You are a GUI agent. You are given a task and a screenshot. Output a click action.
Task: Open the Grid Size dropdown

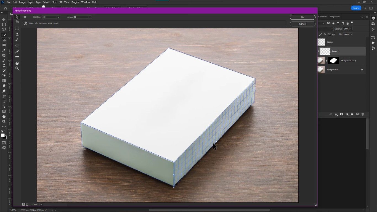[58, 17]
